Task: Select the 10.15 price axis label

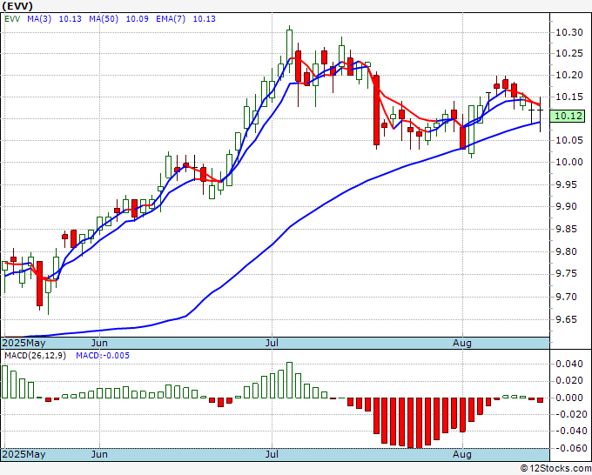Action: pos(569,97)
